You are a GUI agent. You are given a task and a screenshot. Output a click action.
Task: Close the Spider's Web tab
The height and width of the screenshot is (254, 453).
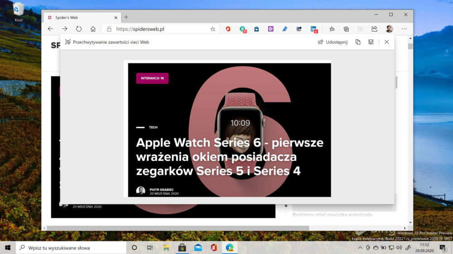click(116, 18)
